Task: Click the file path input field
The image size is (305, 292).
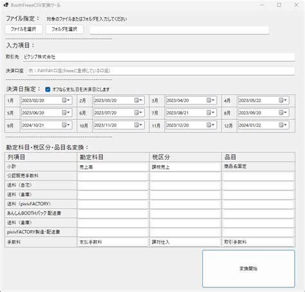Action: tap(180, 30)
